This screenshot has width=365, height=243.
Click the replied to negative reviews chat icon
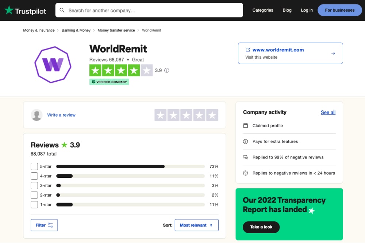point(245,157)
